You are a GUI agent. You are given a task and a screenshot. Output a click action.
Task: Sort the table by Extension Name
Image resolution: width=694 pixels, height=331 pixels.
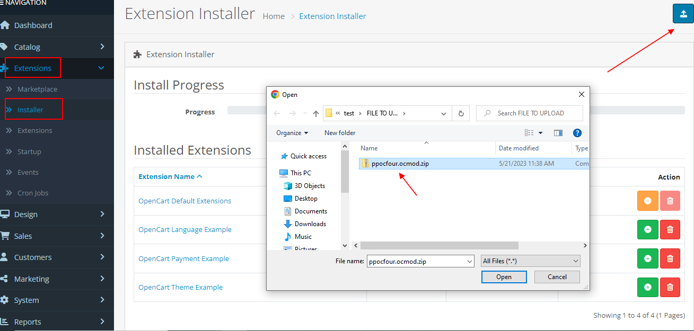(170, 176)
